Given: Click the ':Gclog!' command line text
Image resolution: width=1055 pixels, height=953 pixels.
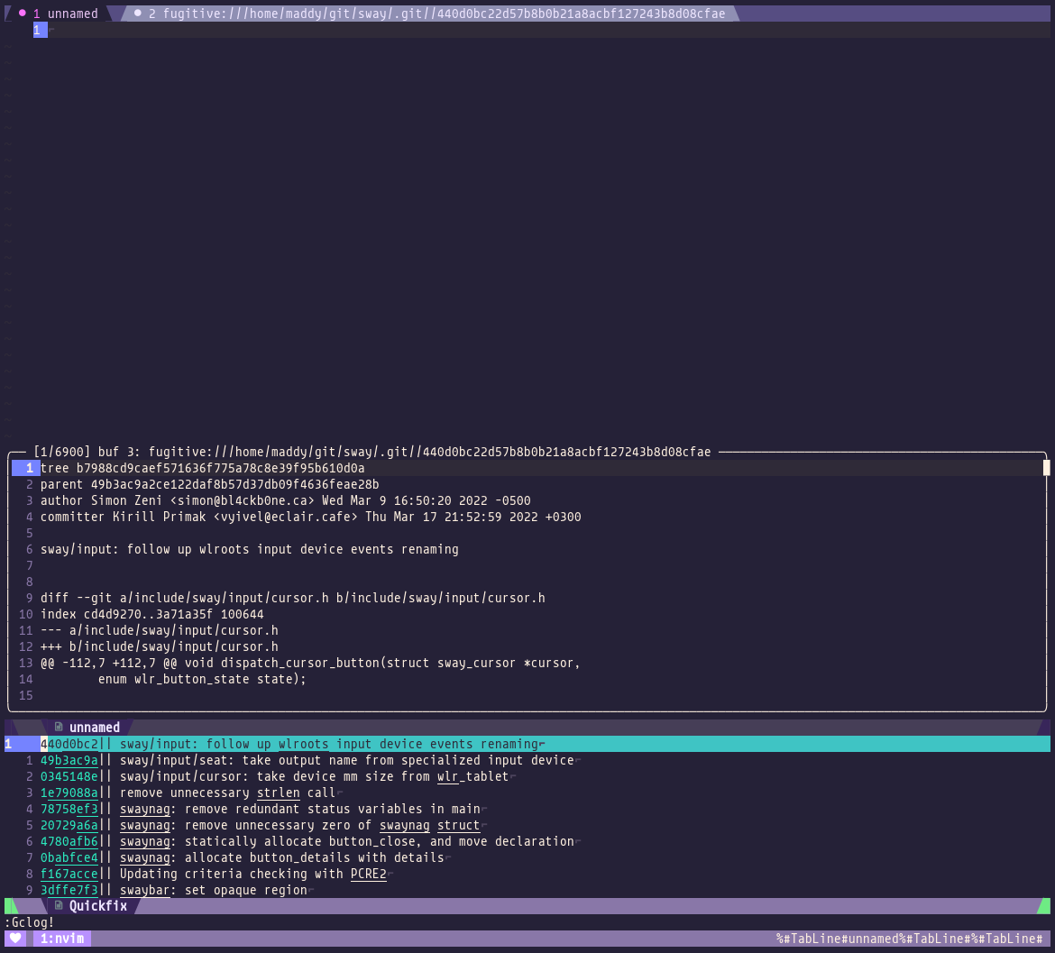Looking at the screenshot, I should [x=27, y=922].
